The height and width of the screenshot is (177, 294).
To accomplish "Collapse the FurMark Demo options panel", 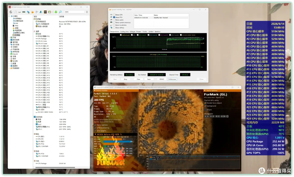I will [x=205, y=91].
